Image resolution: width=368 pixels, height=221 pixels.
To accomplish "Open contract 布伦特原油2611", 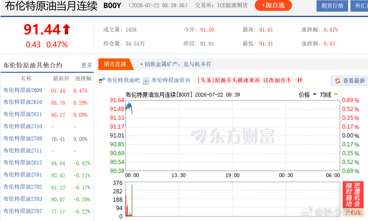I will [x=23, y=114].
